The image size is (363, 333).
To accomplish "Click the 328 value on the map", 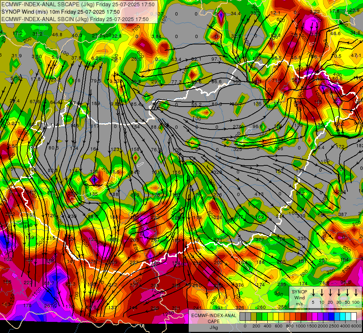I will tap(217, 172).
